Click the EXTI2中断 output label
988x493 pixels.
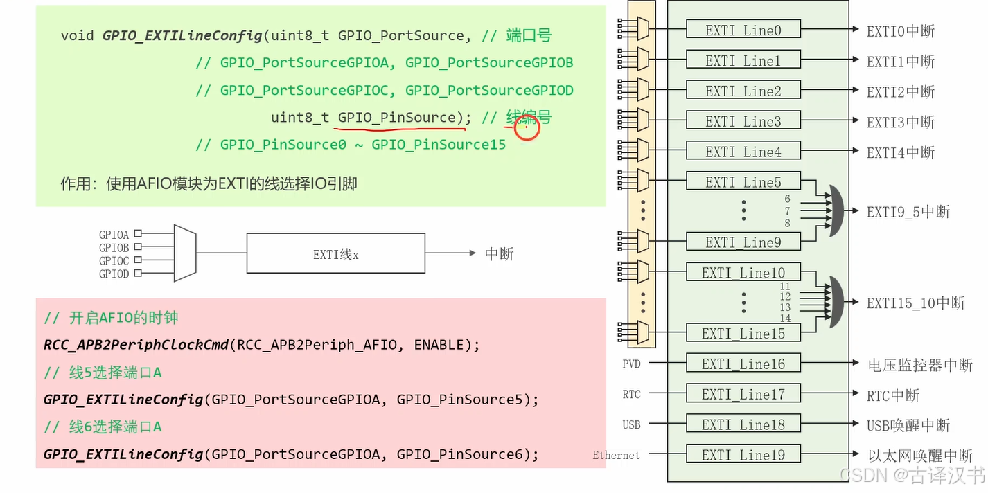tap(901, 91)
